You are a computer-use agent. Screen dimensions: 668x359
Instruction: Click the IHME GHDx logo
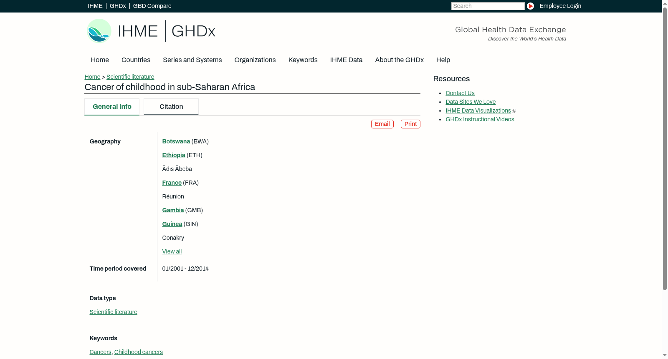point(151,31)
